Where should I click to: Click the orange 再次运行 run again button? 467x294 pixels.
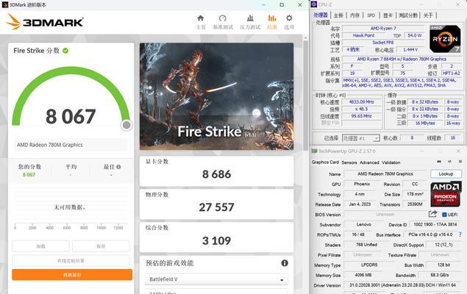[x=72, y=275]
